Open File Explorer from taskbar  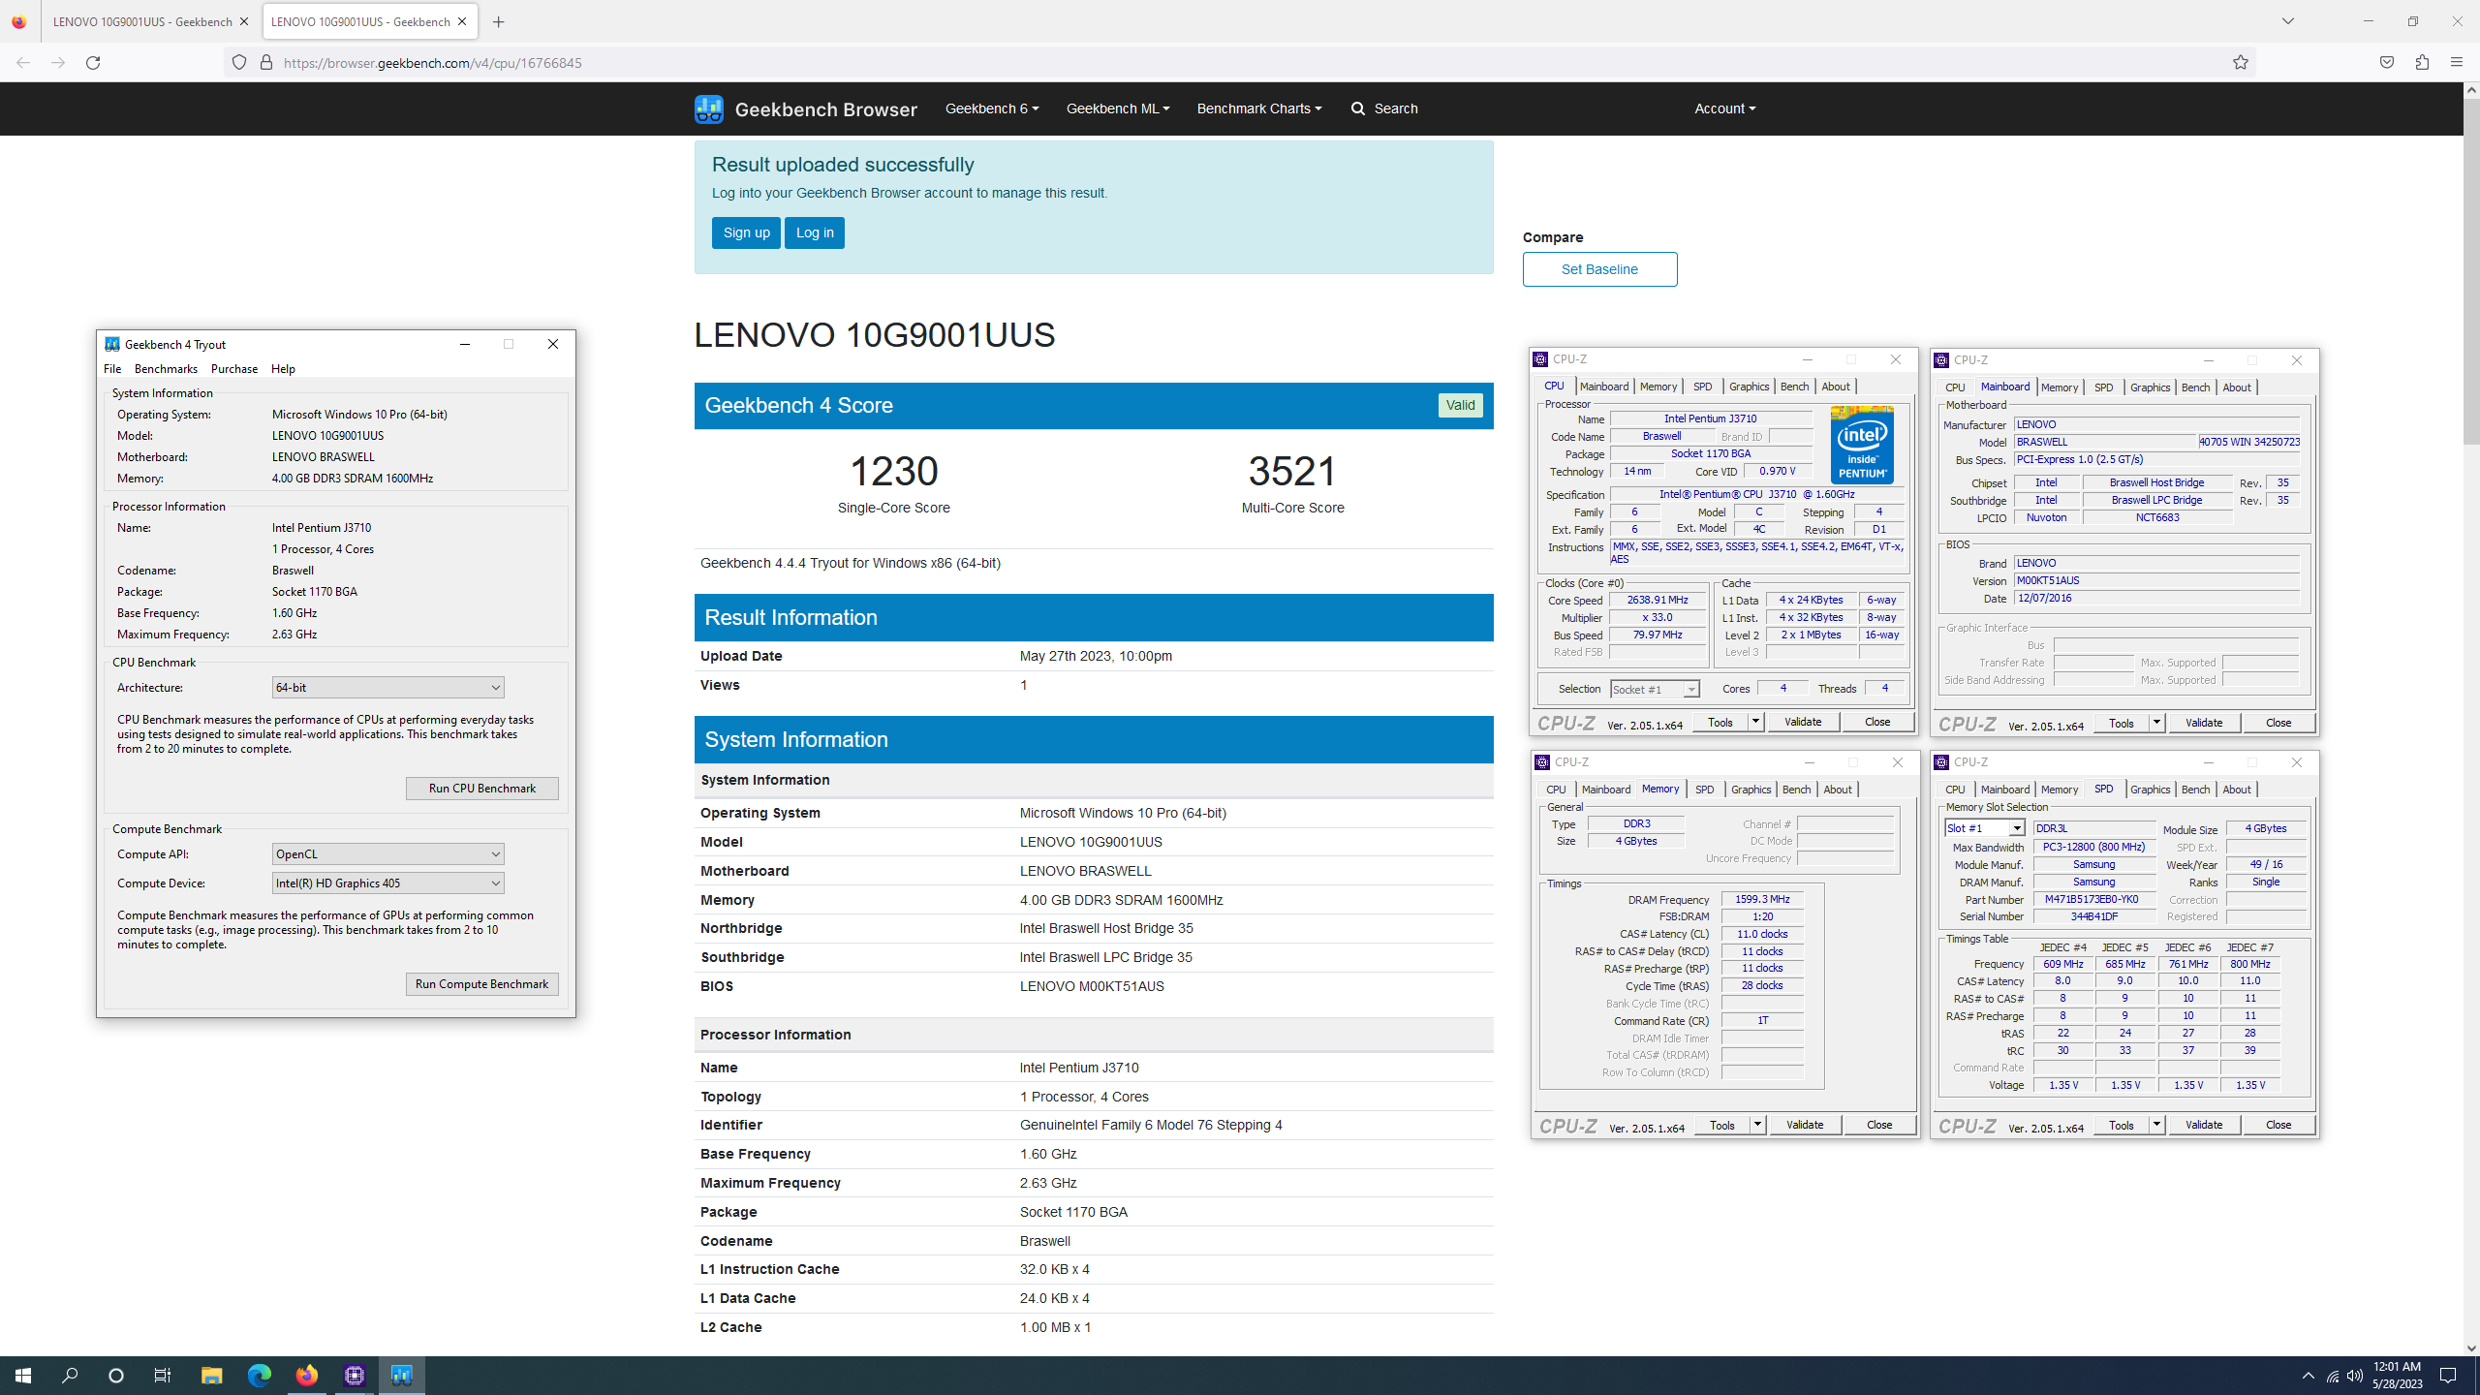211,1376
